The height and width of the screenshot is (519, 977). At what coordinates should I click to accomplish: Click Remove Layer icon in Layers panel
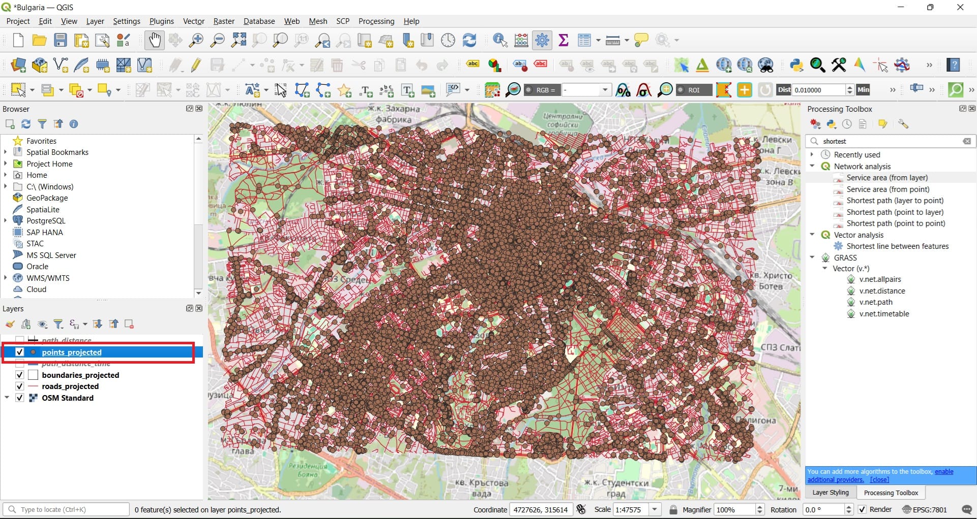[129, 324]
